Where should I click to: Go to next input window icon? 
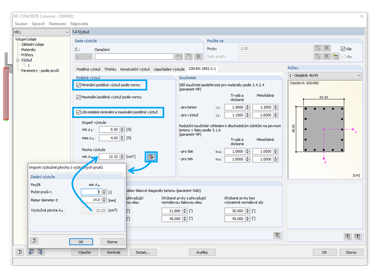[x=40, y=252]
